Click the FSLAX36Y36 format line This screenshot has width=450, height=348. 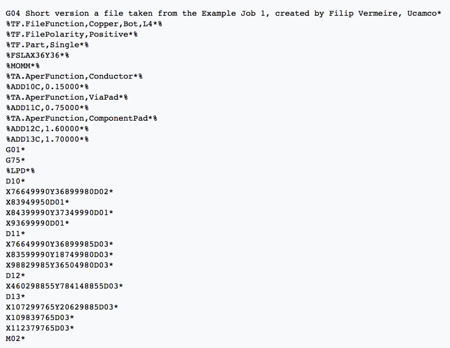[x=37, y=55]
